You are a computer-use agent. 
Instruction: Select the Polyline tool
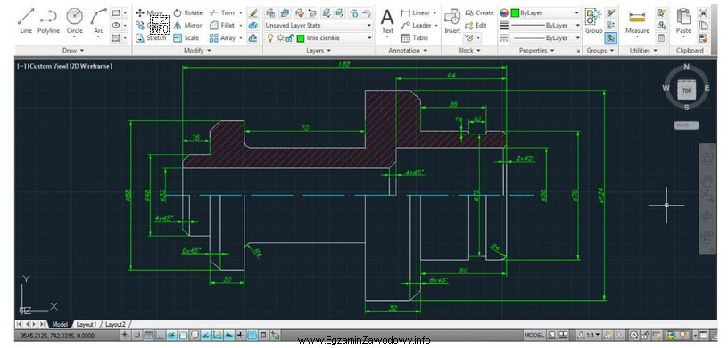[48, 20]
